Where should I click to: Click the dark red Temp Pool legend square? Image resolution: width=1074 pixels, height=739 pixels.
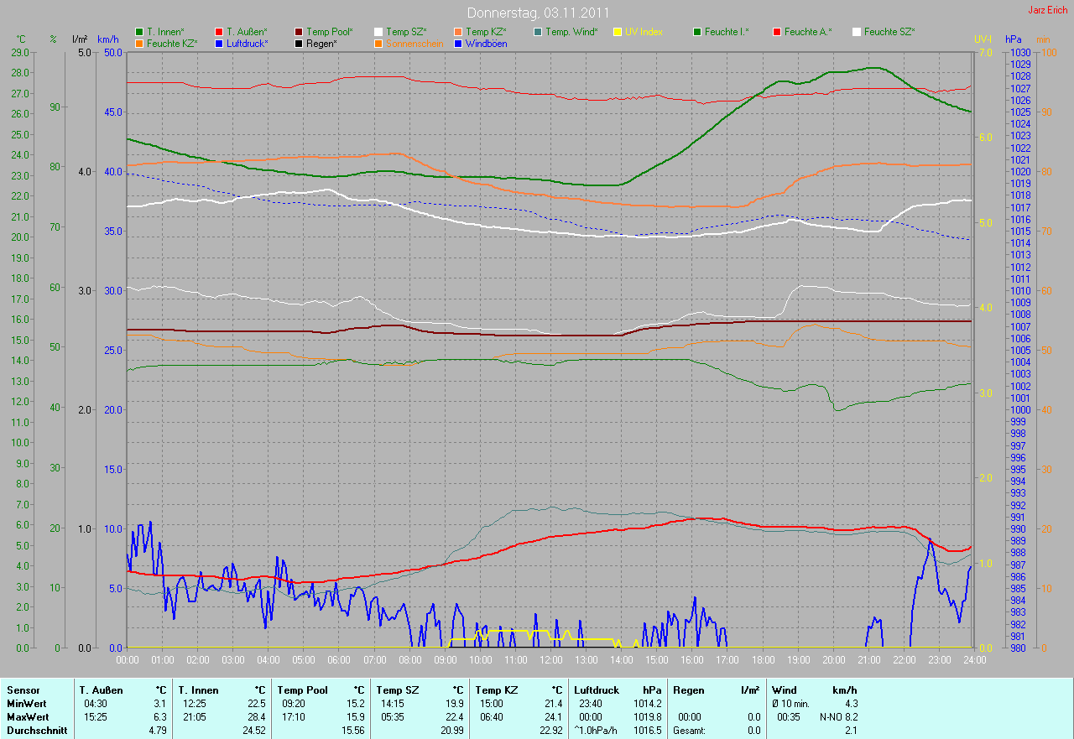click(x=299, y=32)
